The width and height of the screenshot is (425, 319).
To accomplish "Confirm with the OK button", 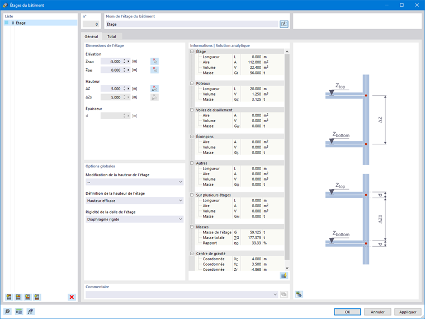I will pyautogui.click(x=347, y=312).
